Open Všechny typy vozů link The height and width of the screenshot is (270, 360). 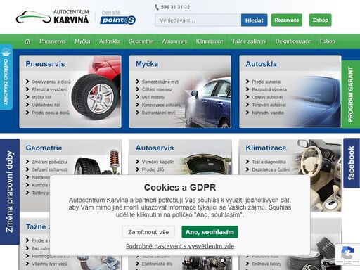pos(49,264)
